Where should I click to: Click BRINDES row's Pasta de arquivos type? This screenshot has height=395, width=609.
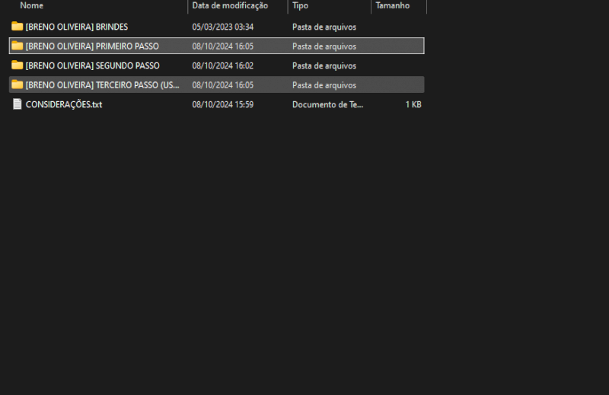click(324, 27)
